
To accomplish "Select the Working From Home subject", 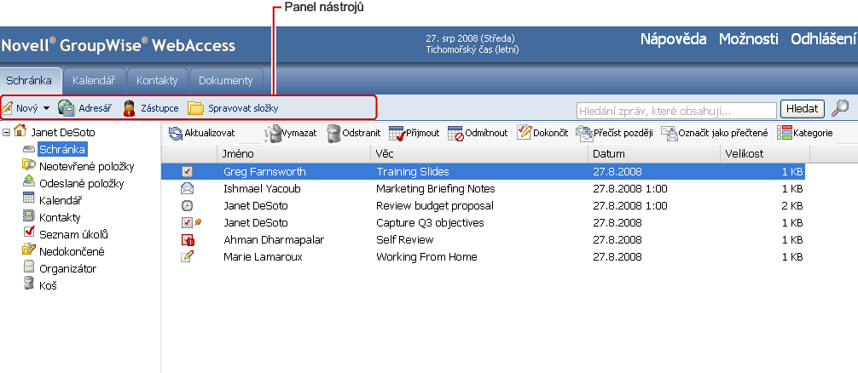I will (426, 256).
